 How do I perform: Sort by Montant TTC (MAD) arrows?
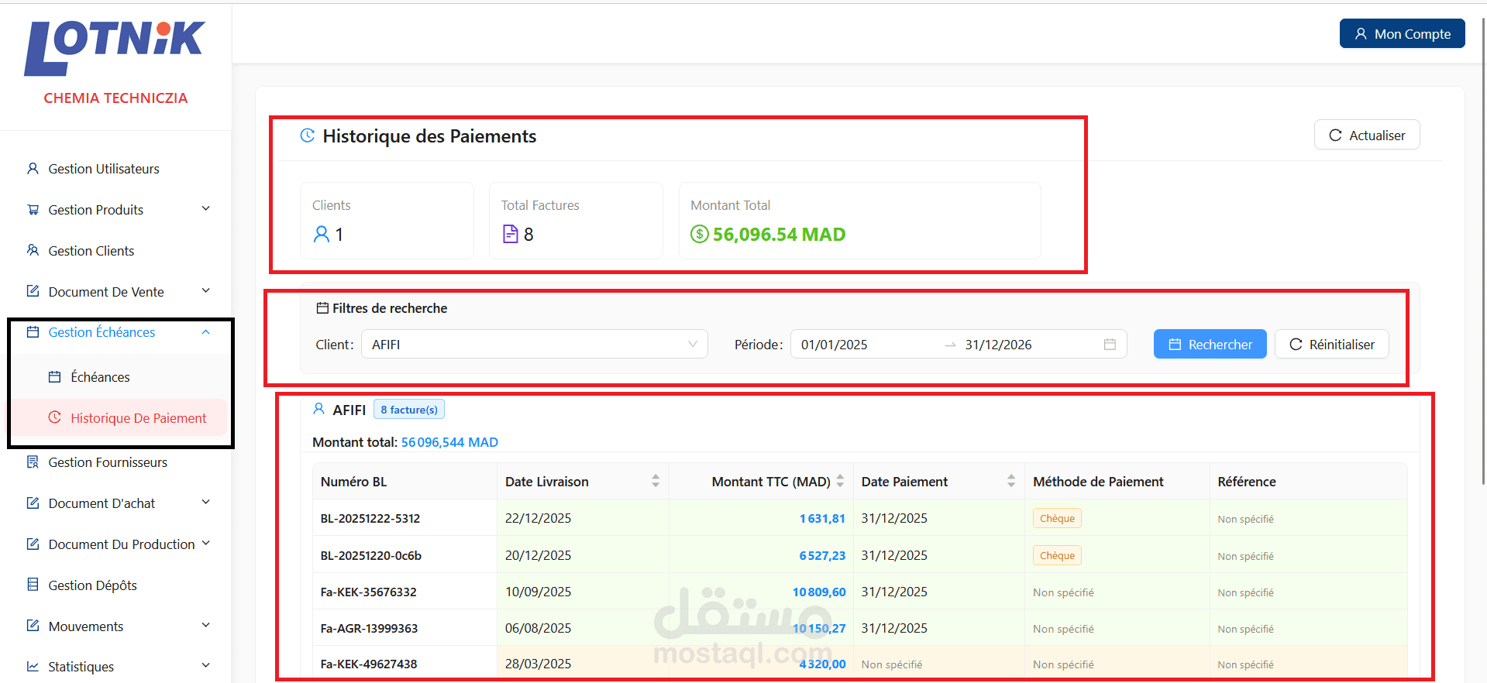coord(840,481)
